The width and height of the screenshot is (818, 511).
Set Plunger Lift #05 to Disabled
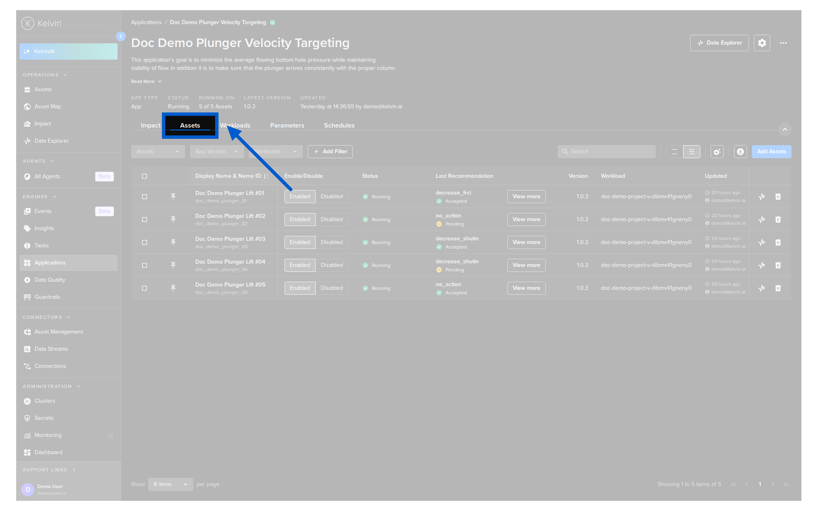click(x=331, y=288)
